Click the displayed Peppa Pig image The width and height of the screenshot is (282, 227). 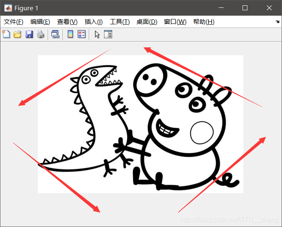coord(141,124)
